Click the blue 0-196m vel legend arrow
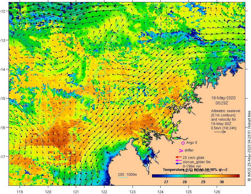This screenshot has height=194, width=251. click(x=179, y=163)
